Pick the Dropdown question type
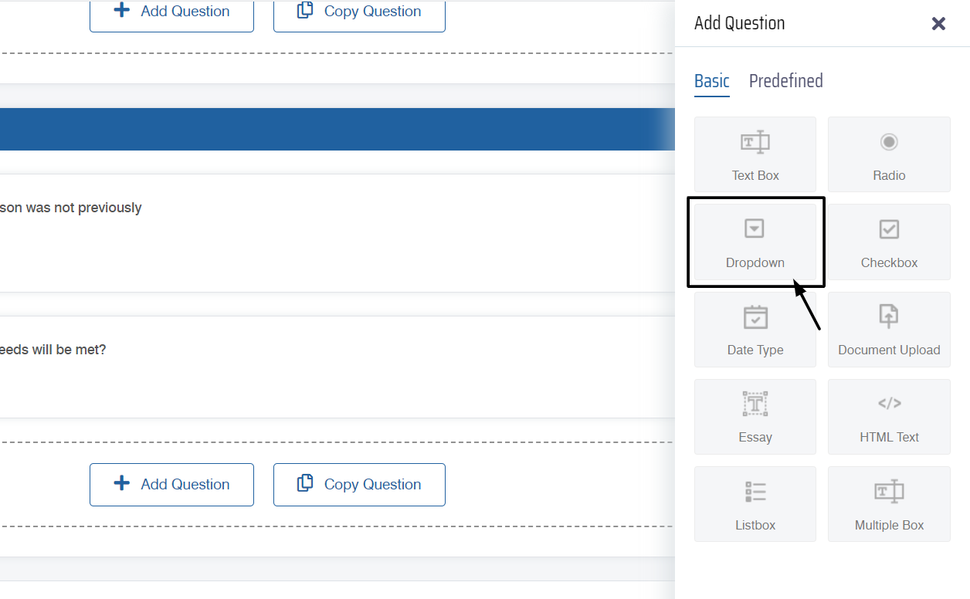The height and width of the screenshot is (599, 970). [755, 242]
